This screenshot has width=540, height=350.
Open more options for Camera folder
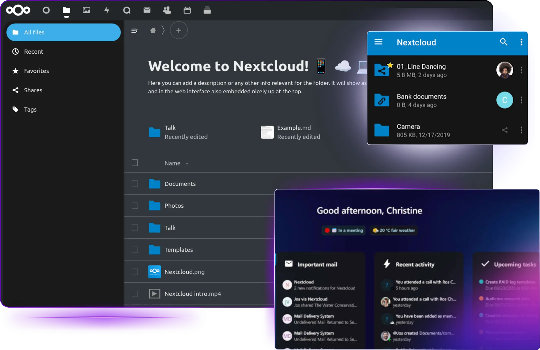click(x=521, y=130)
